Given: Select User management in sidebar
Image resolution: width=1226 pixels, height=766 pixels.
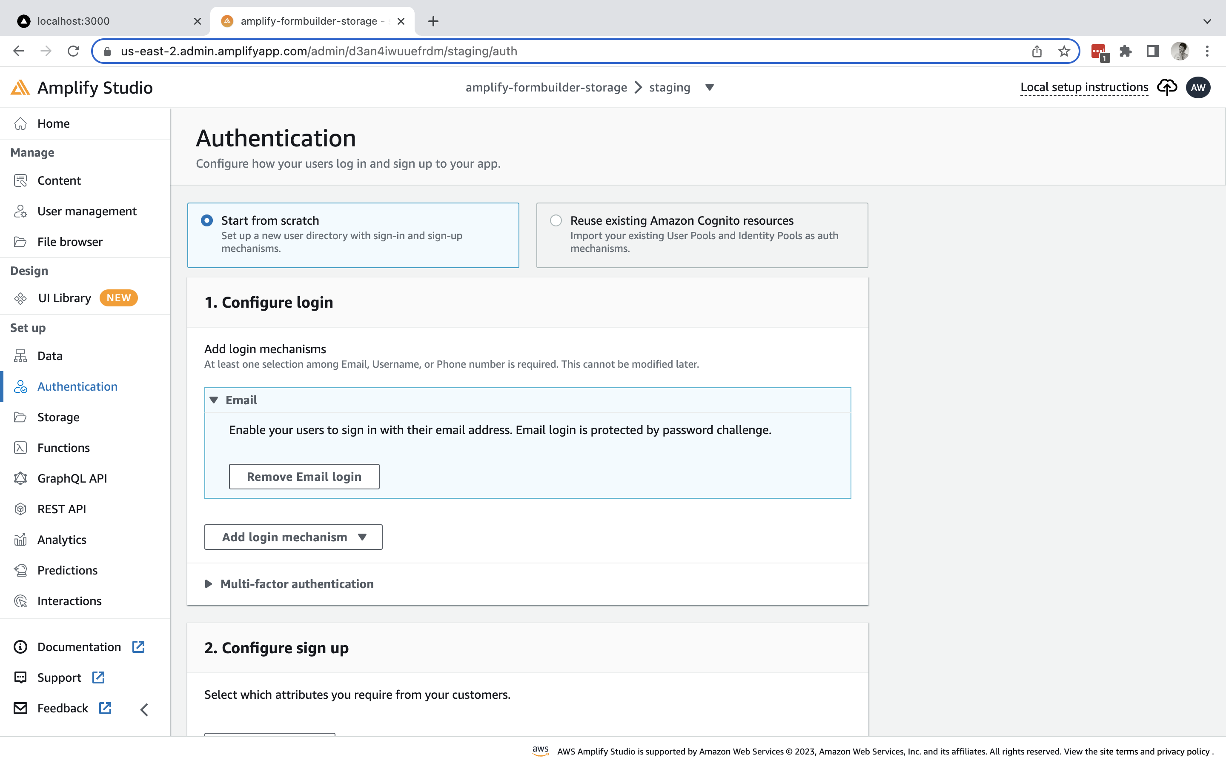Looking at the screenshot, I should pos(87,211).
